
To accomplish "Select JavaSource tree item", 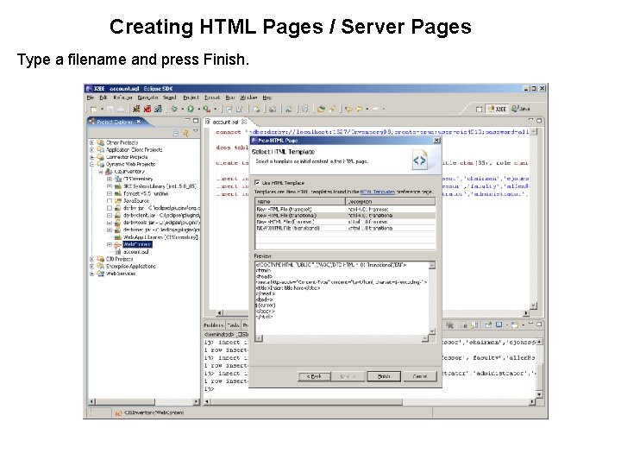I will 136,201.
